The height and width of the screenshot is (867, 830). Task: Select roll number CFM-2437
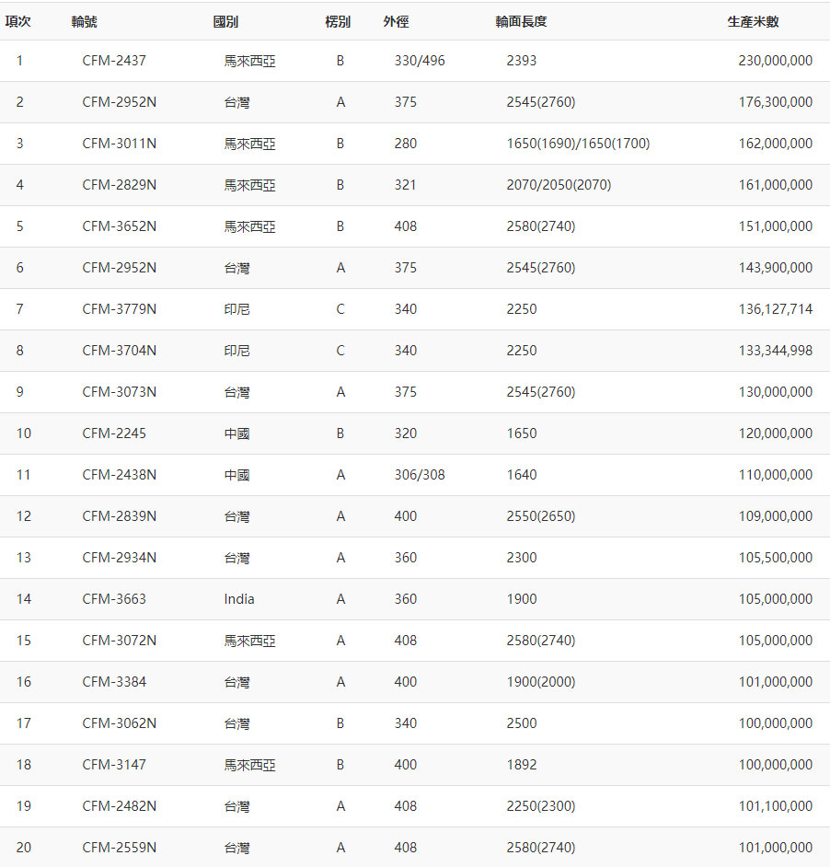click(114, 60)
